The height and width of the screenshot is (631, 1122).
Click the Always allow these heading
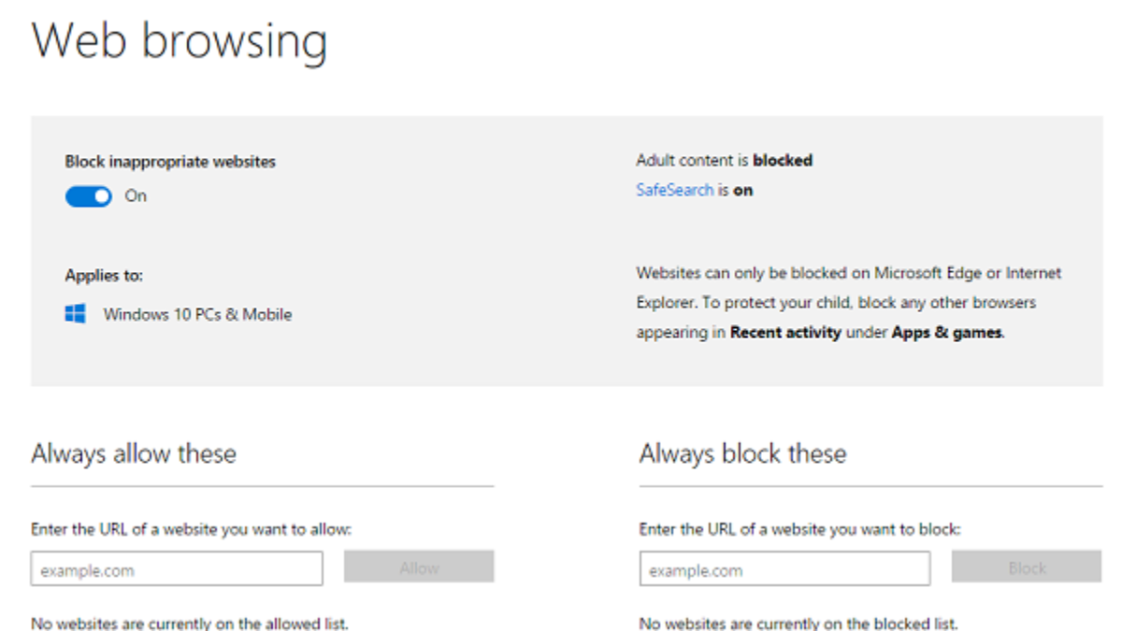pyautogui.click(x=134, y=454)
